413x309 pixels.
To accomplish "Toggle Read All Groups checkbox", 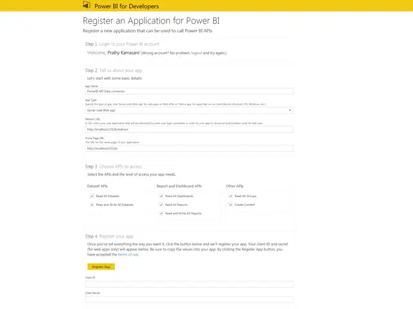I will (x=230, y=196).
